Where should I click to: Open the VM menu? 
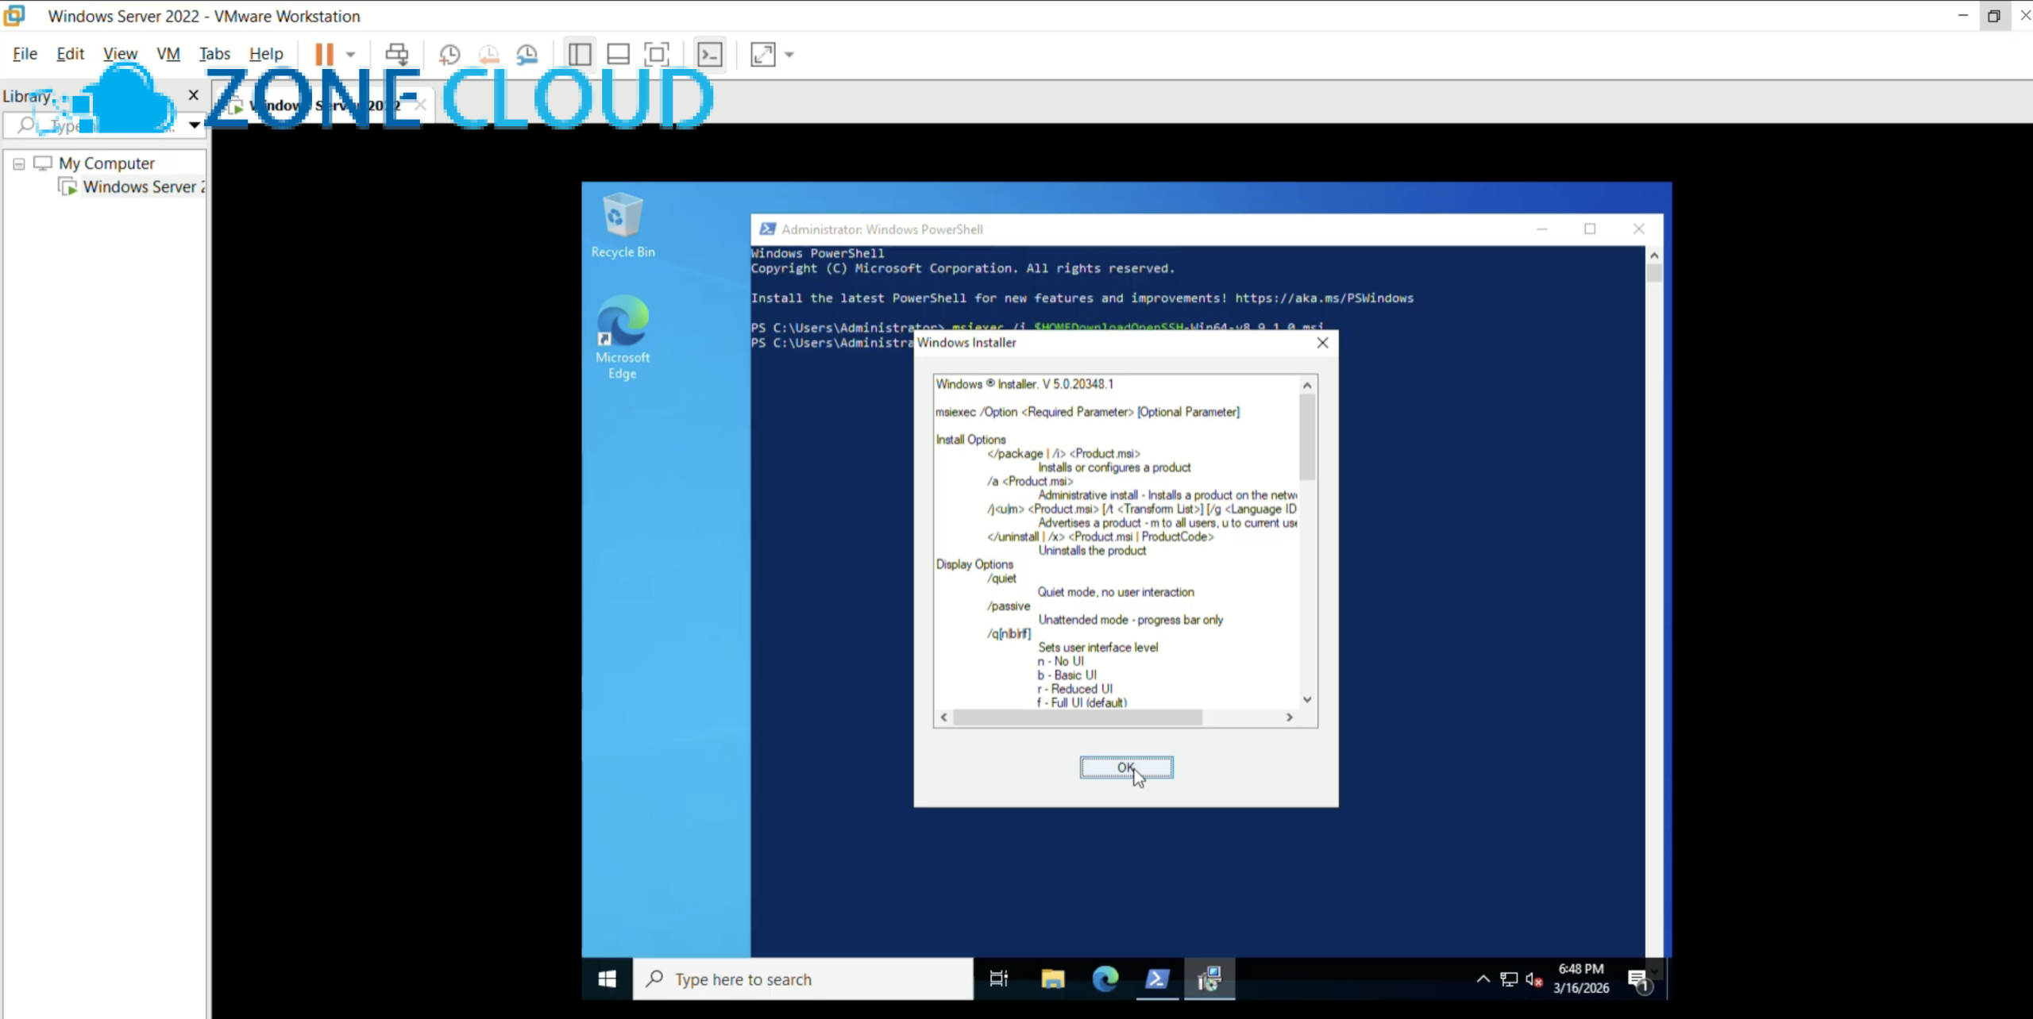point(168,53)
